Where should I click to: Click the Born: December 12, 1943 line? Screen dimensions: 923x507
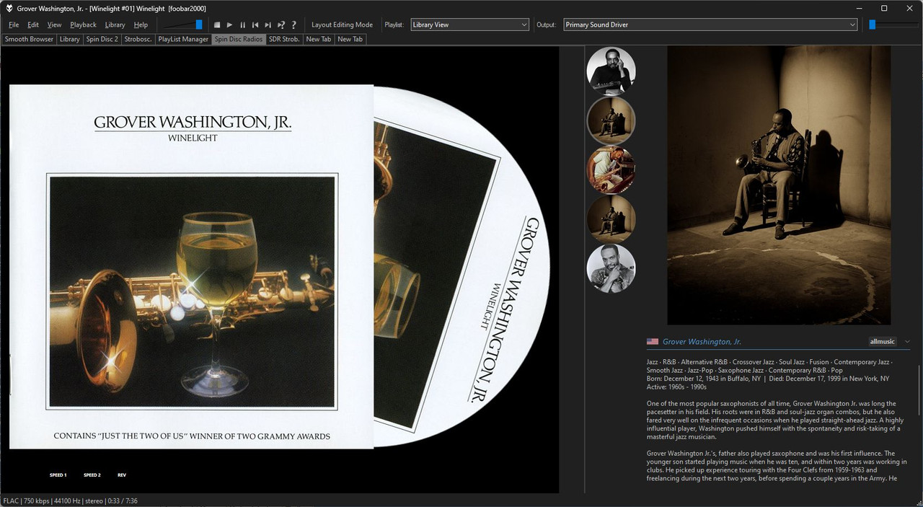pyautogui.click(x=768, y=379)
